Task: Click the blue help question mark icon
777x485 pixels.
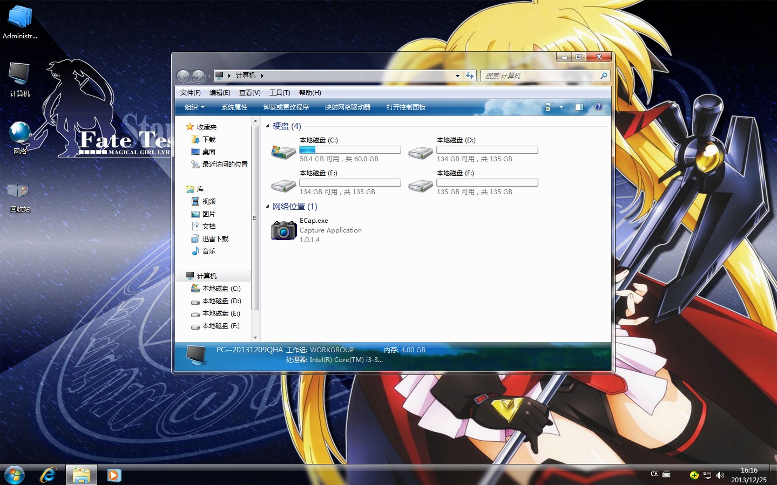Action: (x=599, y=107)
